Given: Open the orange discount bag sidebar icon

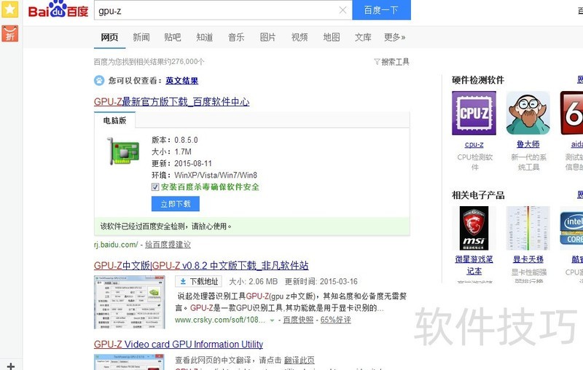Looking at the screenshot, I should 9,34.
